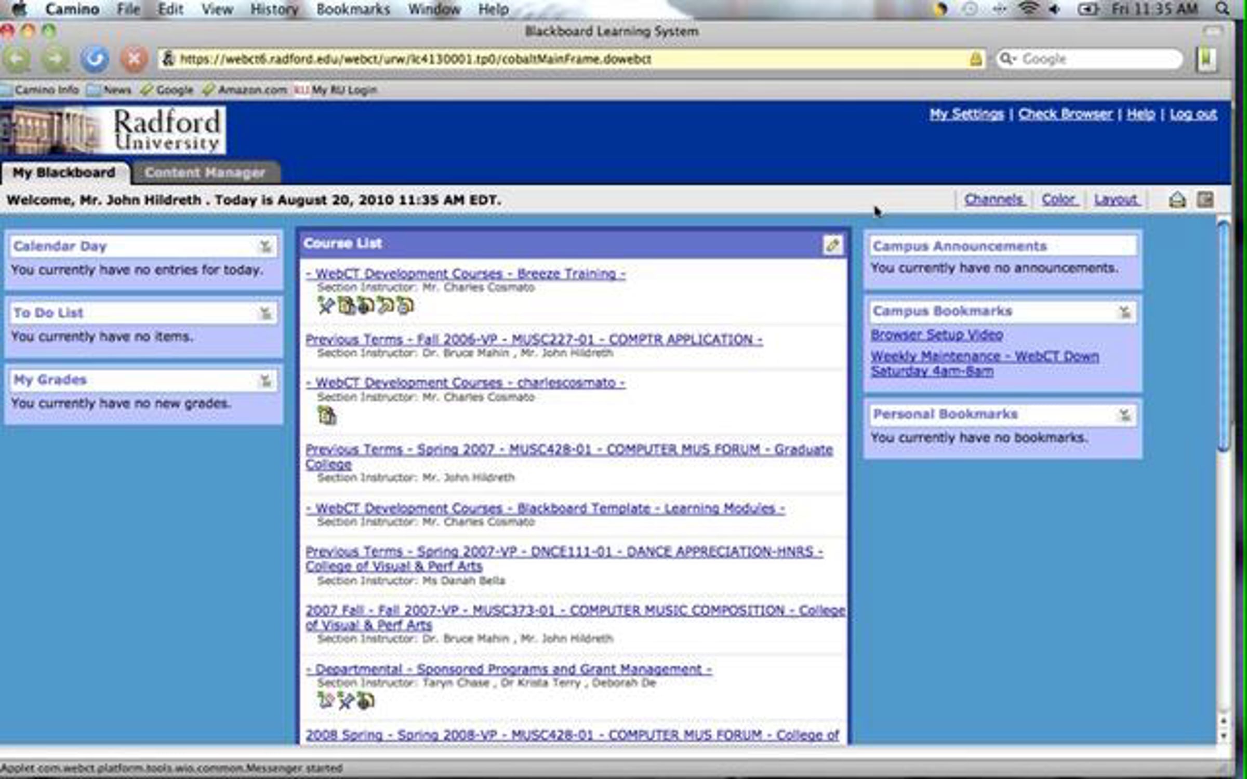The height and width of the screenshot is (779, 1247).
Task: Click the pushpin icon under Sponsored Programs course
Action: pyautogui.click(x=345, y=701)
